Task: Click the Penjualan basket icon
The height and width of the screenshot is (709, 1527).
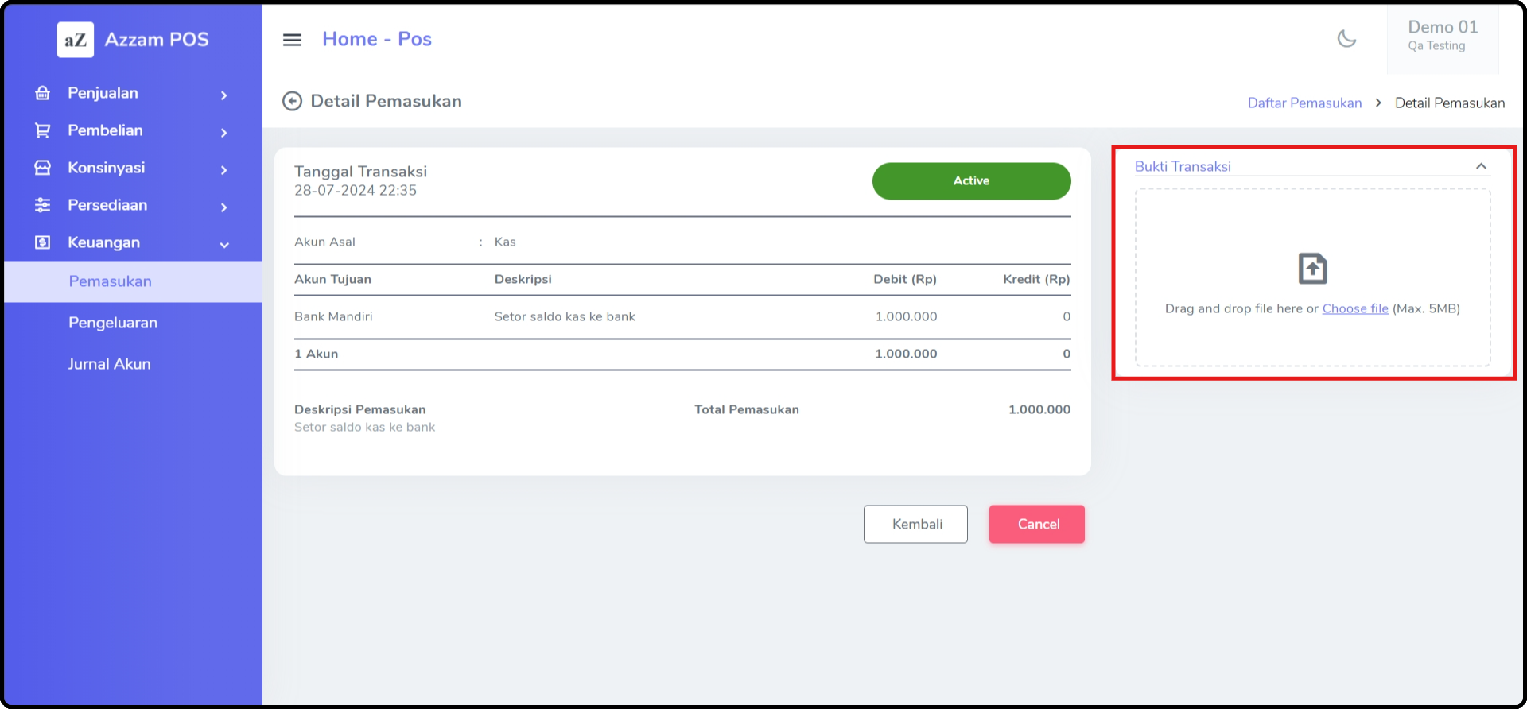Action: (42, 93)
